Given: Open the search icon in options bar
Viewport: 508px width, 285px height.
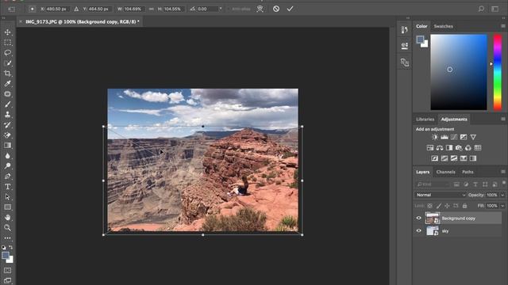Looking at the screenshot, I should (x=482, y=9).
